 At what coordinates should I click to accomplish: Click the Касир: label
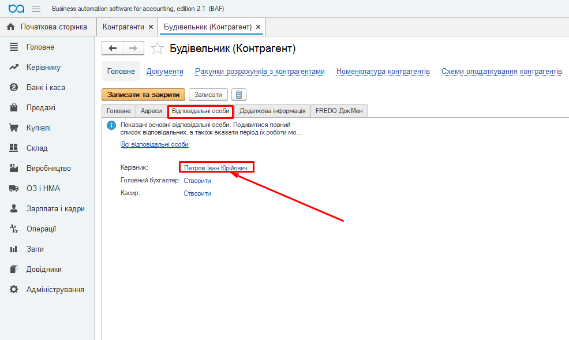coord(130,193)
